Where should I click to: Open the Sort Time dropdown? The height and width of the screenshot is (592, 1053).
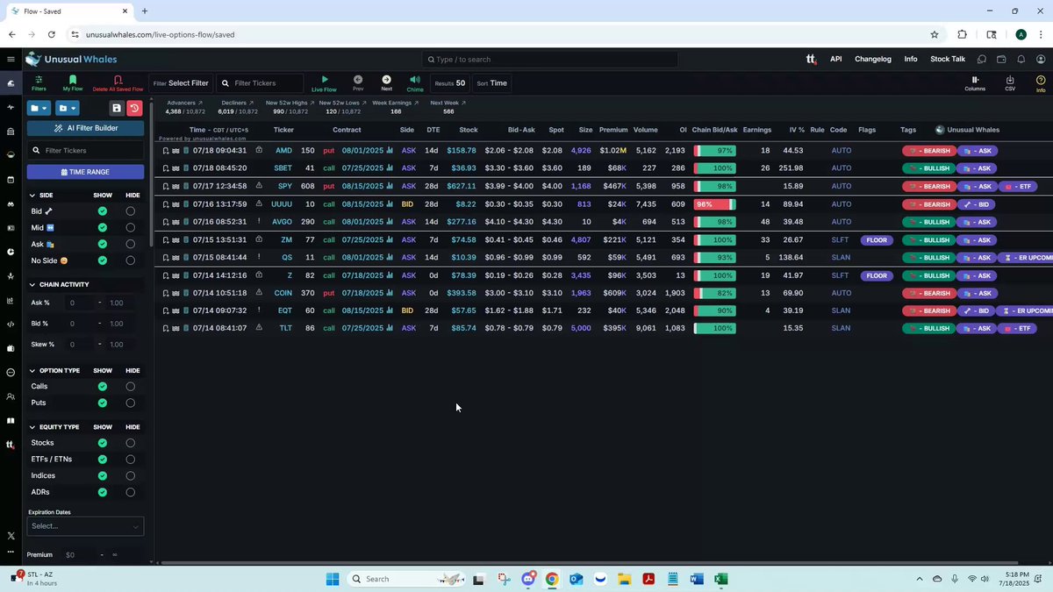(x=492, y=83)
